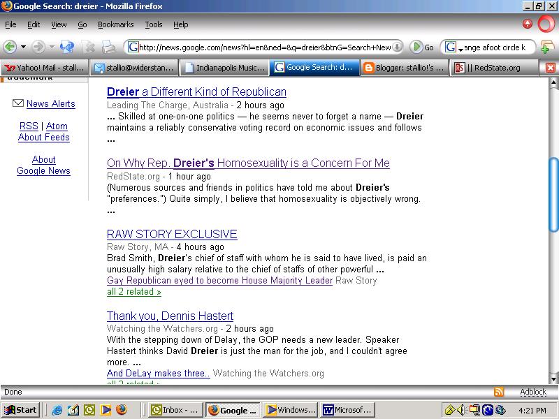Open the About Google News link
559x419 pixels.
click(x=43, y=165)
